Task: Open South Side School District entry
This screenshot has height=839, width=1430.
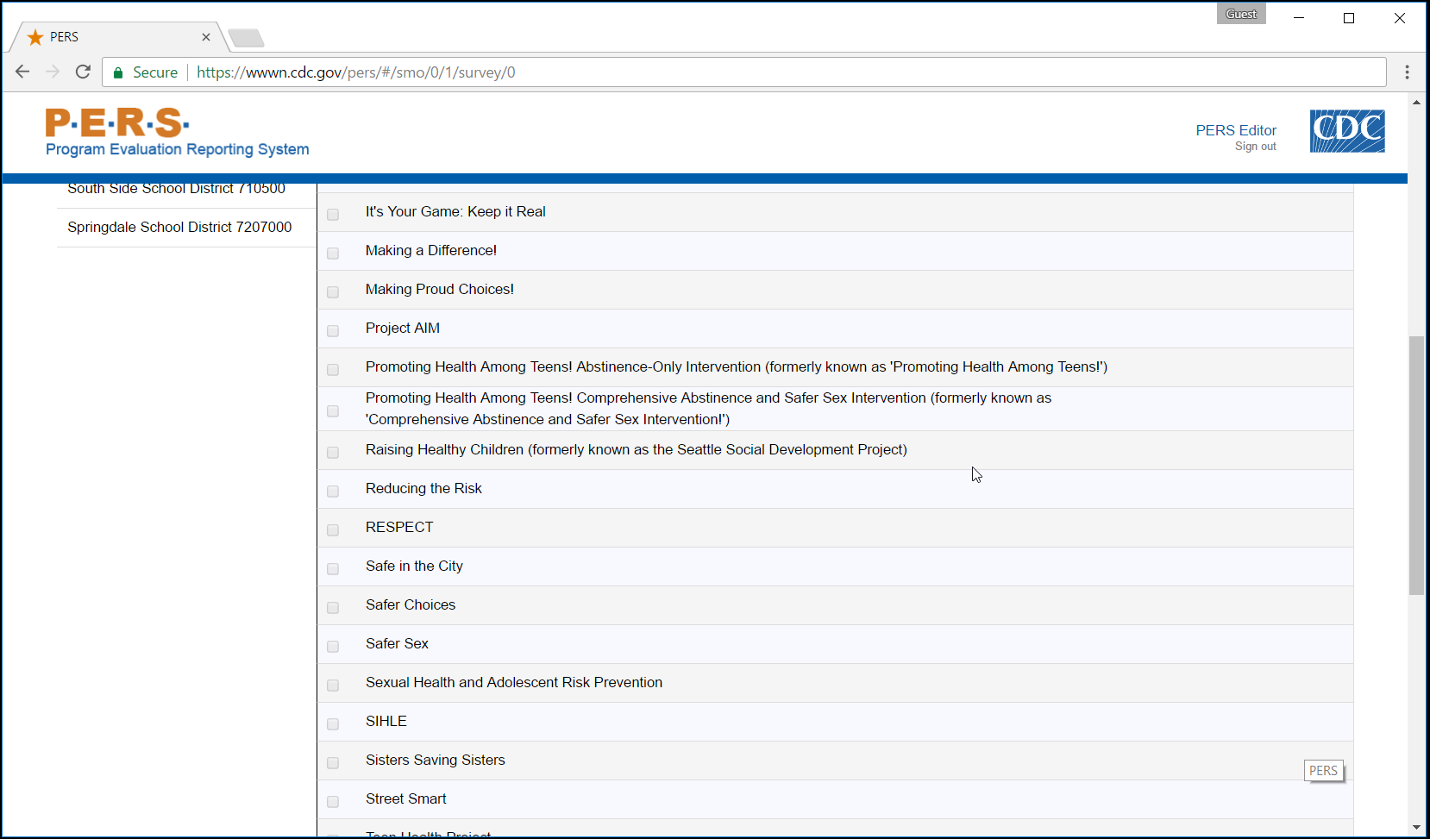Action: [x=176, y=190]
